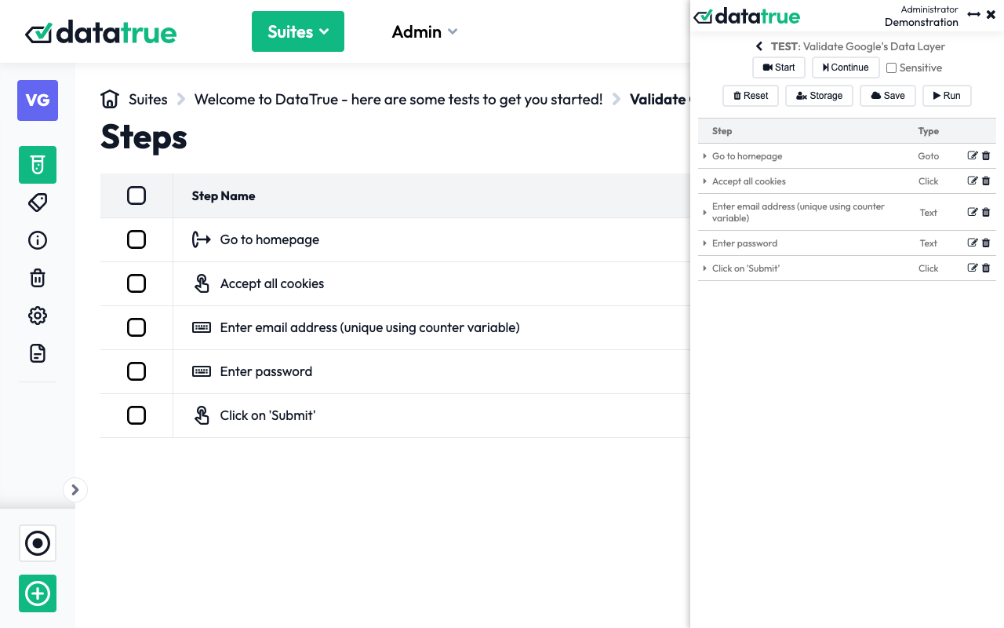Enable the Sensitive checkbox
The height and width of the screenshot is (628, 1004).
tap(891, 68)
